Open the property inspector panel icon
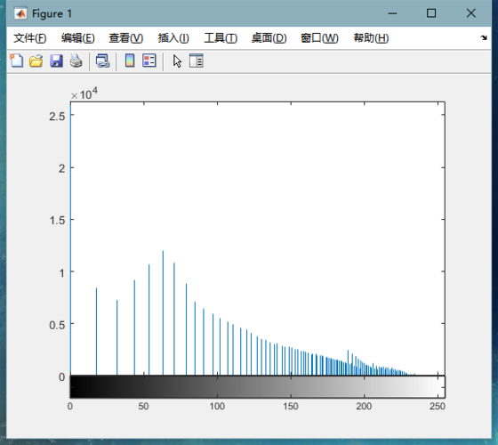Viewport: 498px width, 445px height. [197, 61]
